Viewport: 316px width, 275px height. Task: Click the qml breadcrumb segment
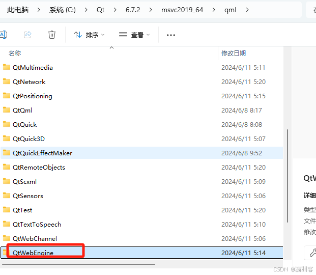(x=230, y=10)
